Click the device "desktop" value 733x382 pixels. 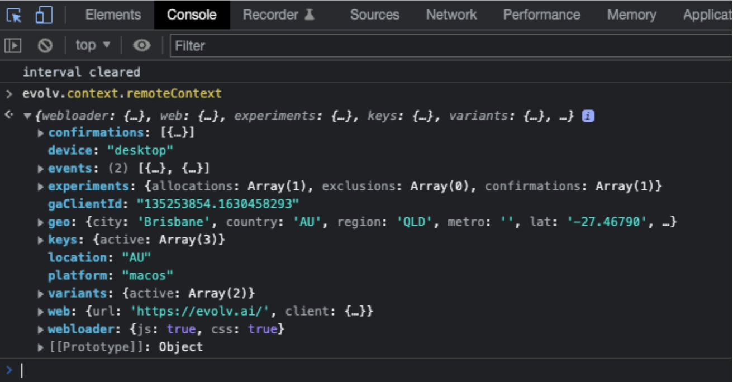click(140, 151)
